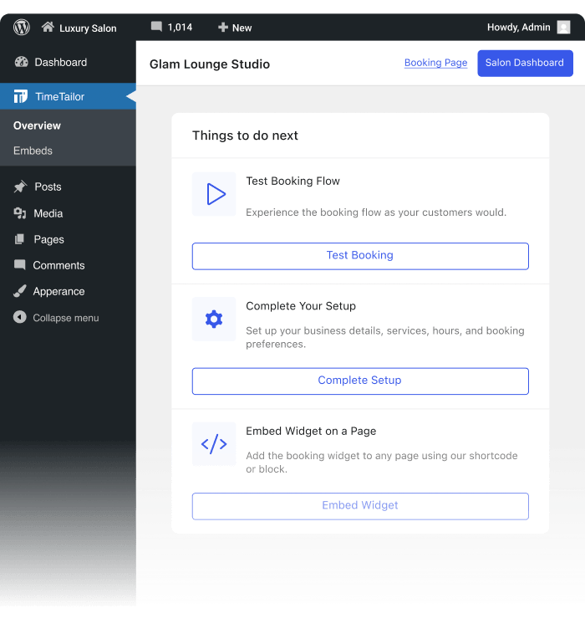Image resolution: width=585 pixels, height=629 pixels.
Task: Click the Comments icon in sidebar
Action: (x=19, y=265)
